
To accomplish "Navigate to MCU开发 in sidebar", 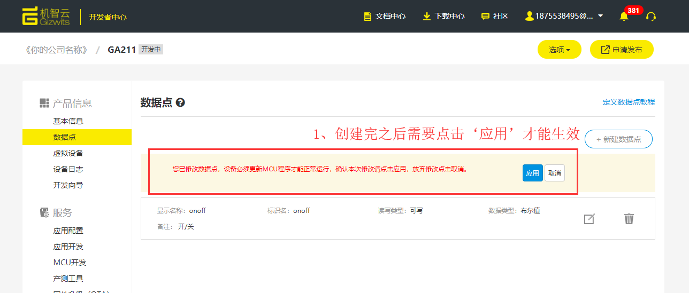I will click(x=70, y=263).
